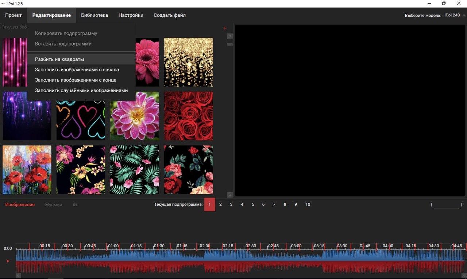The height and width of the screenshot is (279, 467).
Task: Select subprogram 5
Action: 253,204
